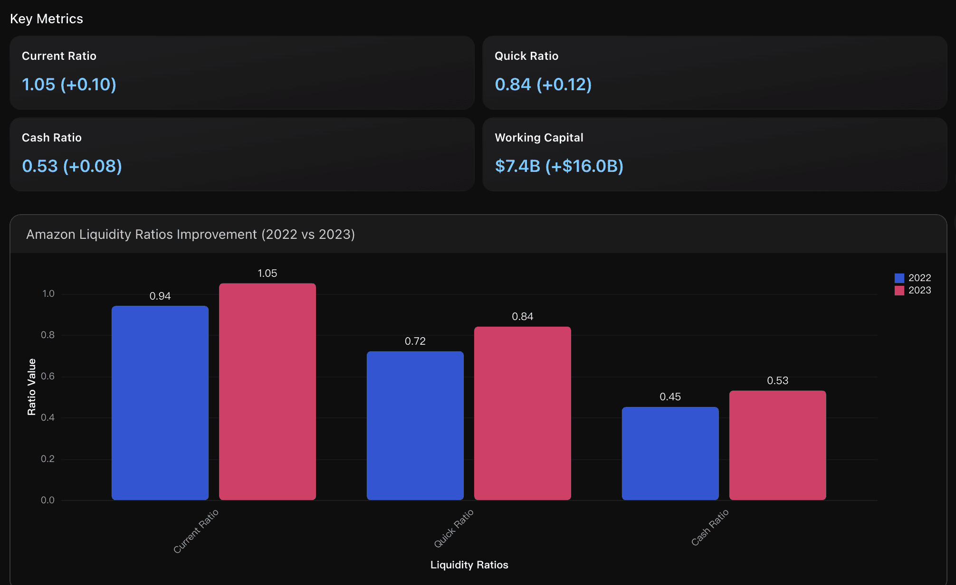Select the 2023 Quick Ratio bar
956x585 pixels.
tap(523, 413)
